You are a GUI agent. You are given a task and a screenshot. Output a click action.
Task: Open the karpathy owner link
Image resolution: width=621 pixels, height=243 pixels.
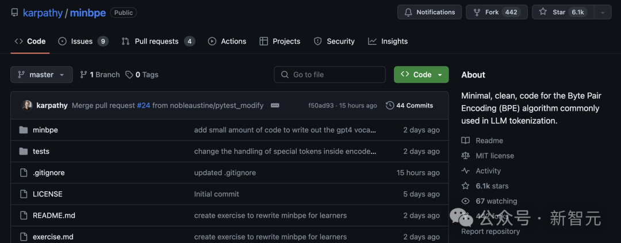coord(43,13)
